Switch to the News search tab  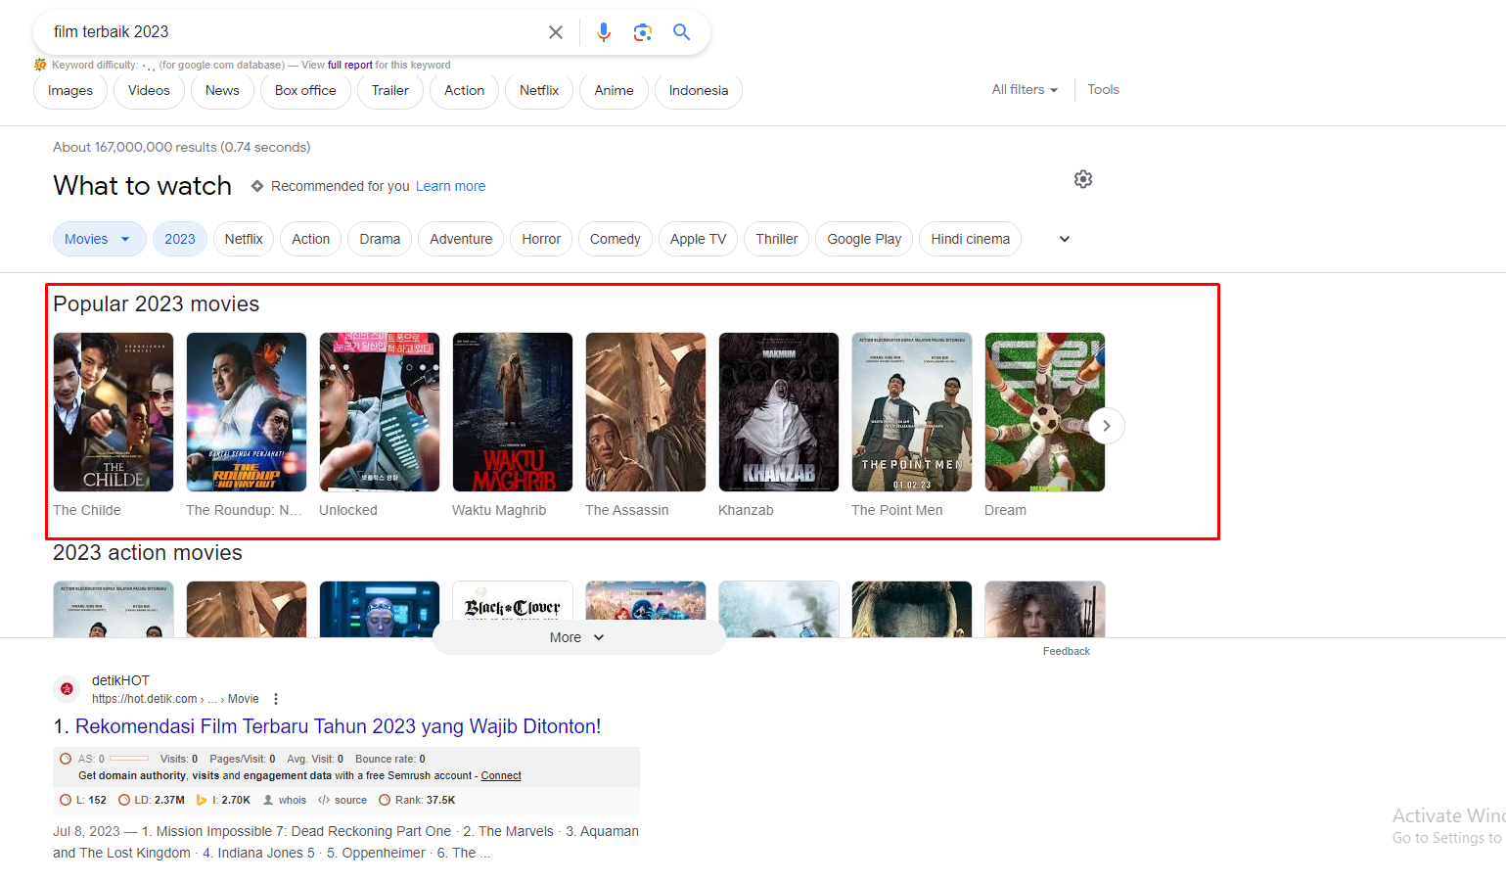[x=222, y=90]
